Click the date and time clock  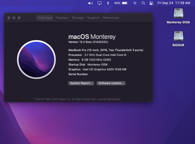pyautogui.click(x=174, y=3)
